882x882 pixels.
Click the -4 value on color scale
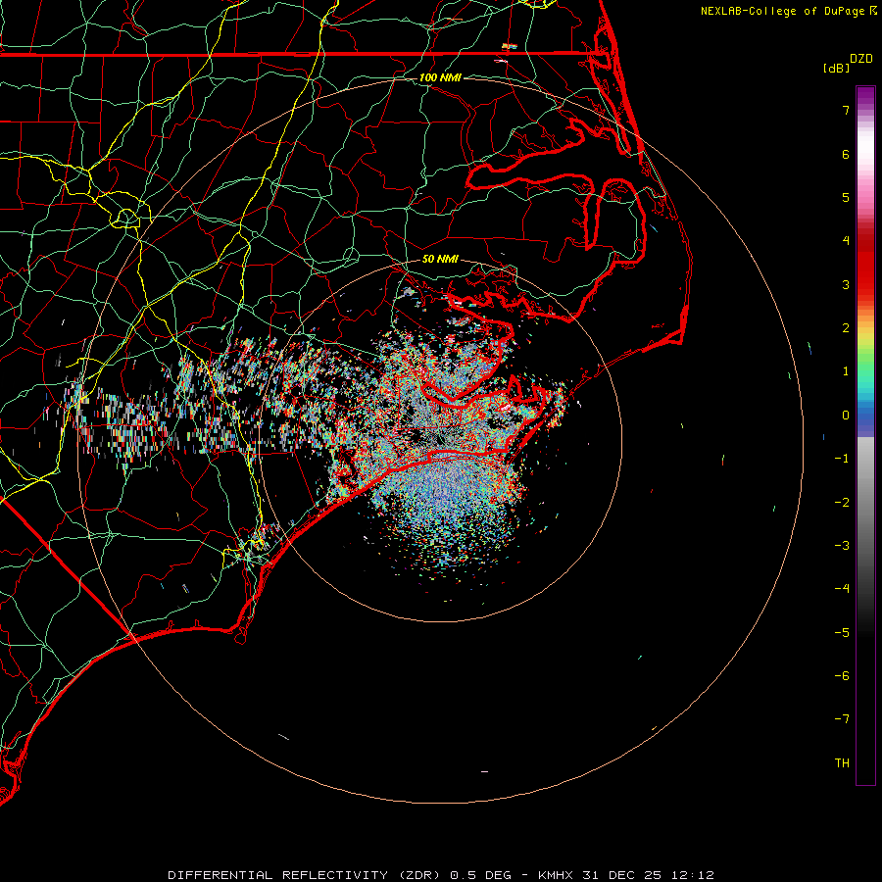(x=842, y=589)
